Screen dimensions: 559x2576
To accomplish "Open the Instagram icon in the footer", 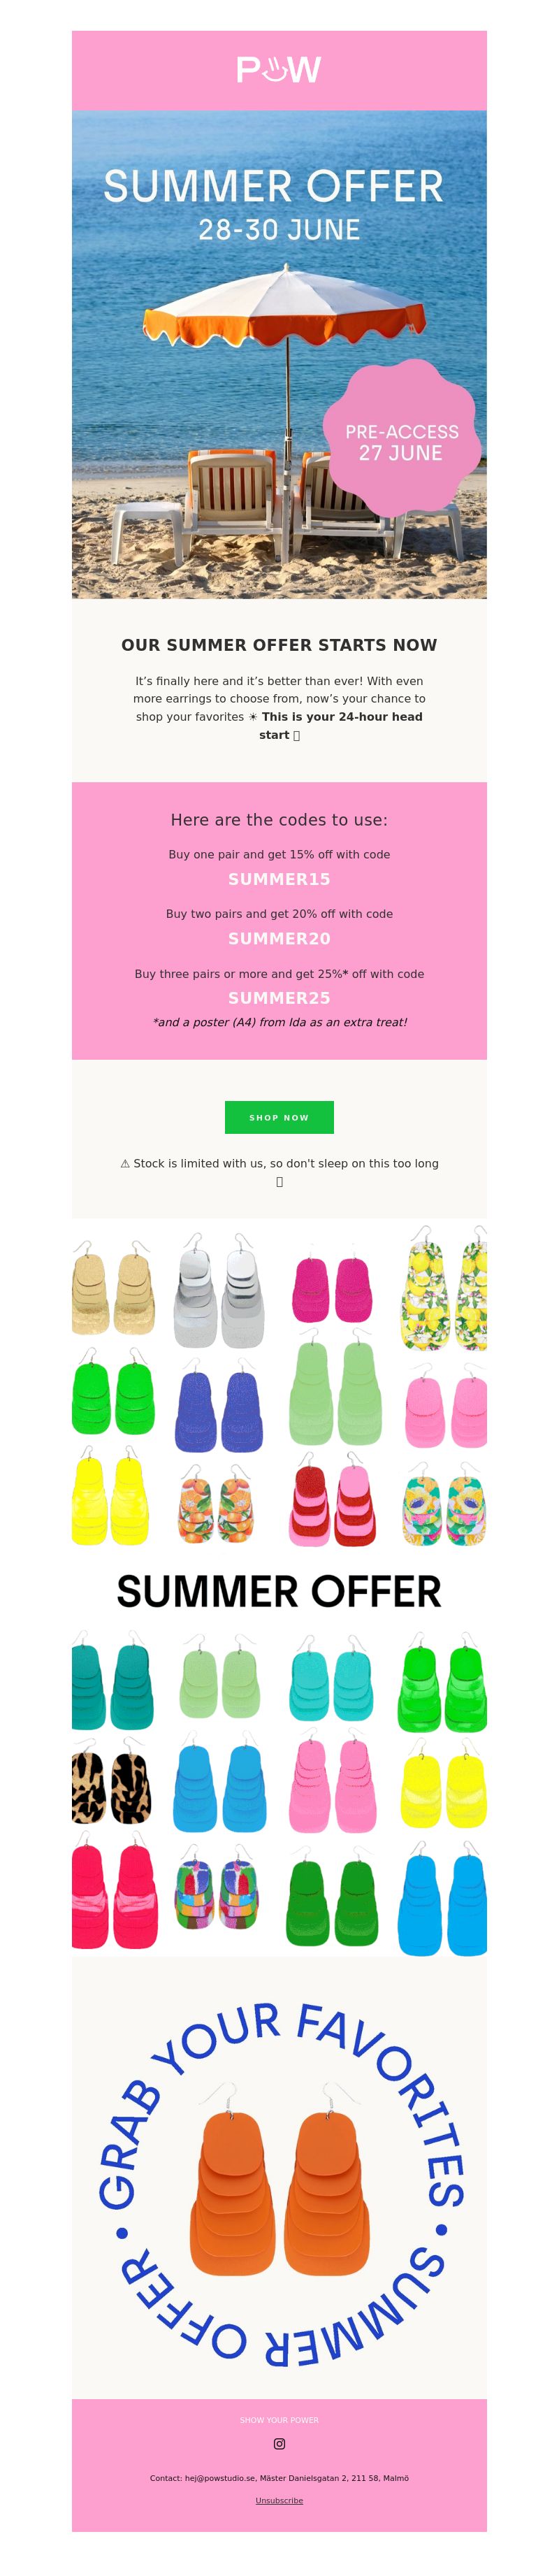I will click(279, 2443).
